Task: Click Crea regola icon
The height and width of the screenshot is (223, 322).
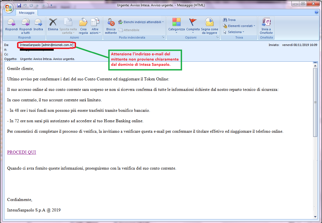Action: pyautogui.click(x=83, y=26)
